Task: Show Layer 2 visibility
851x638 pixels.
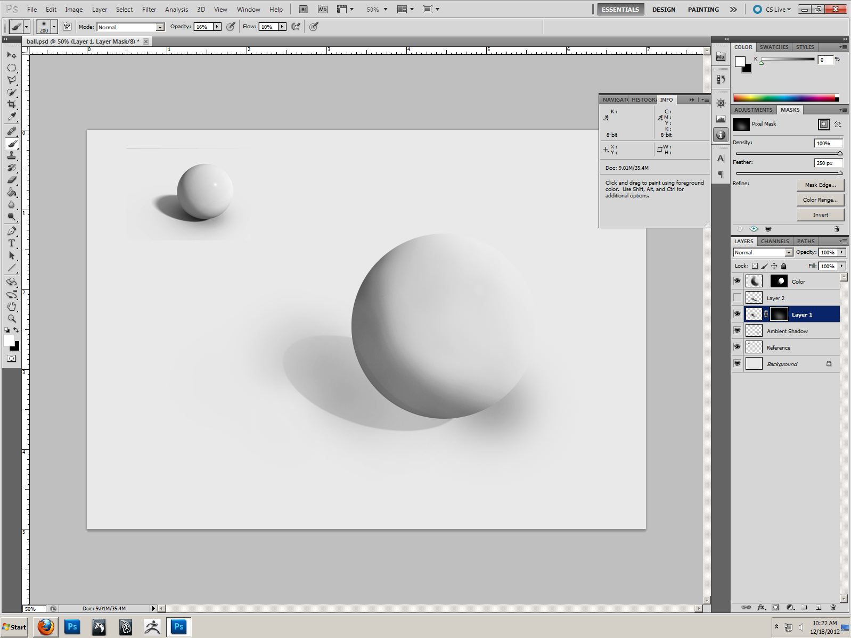Action: tap(737, 297)
